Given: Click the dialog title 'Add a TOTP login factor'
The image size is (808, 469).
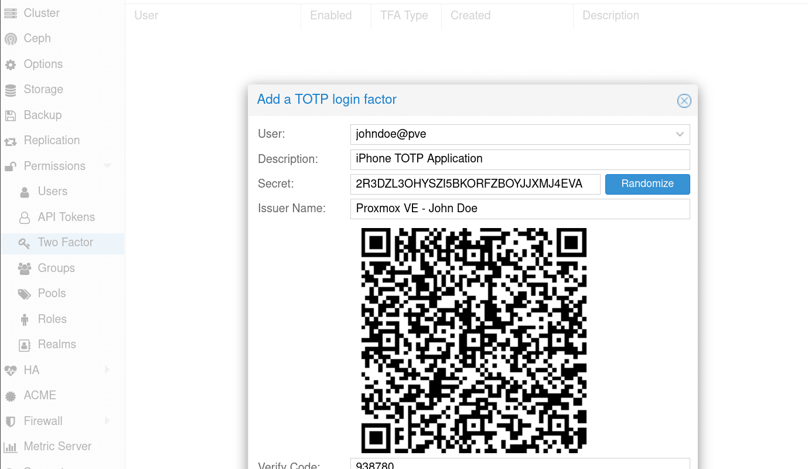Looking at the screenshot, I should [327, 100].
